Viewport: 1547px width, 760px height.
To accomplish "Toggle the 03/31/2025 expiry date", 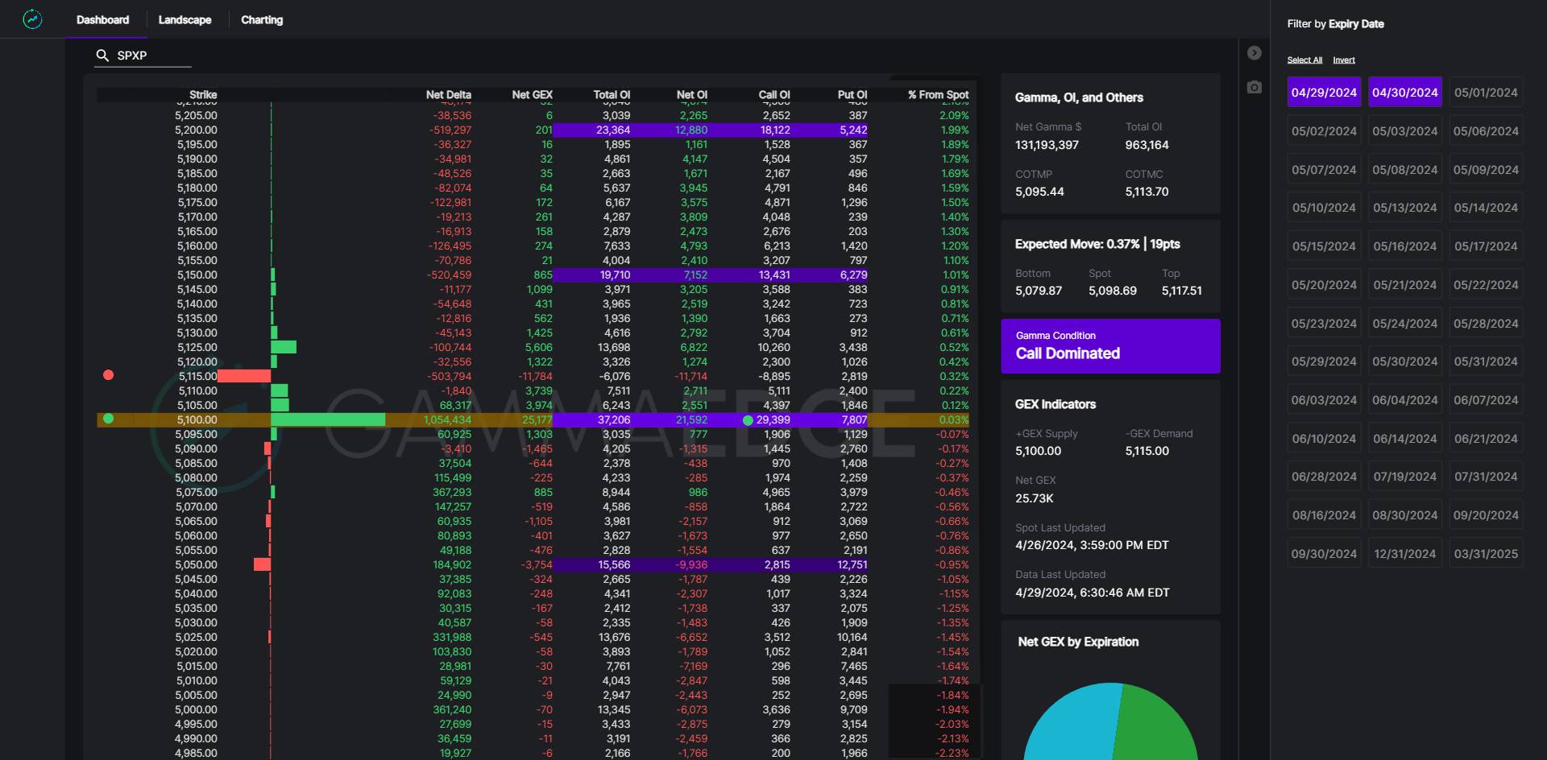I will click(1486, 554).
